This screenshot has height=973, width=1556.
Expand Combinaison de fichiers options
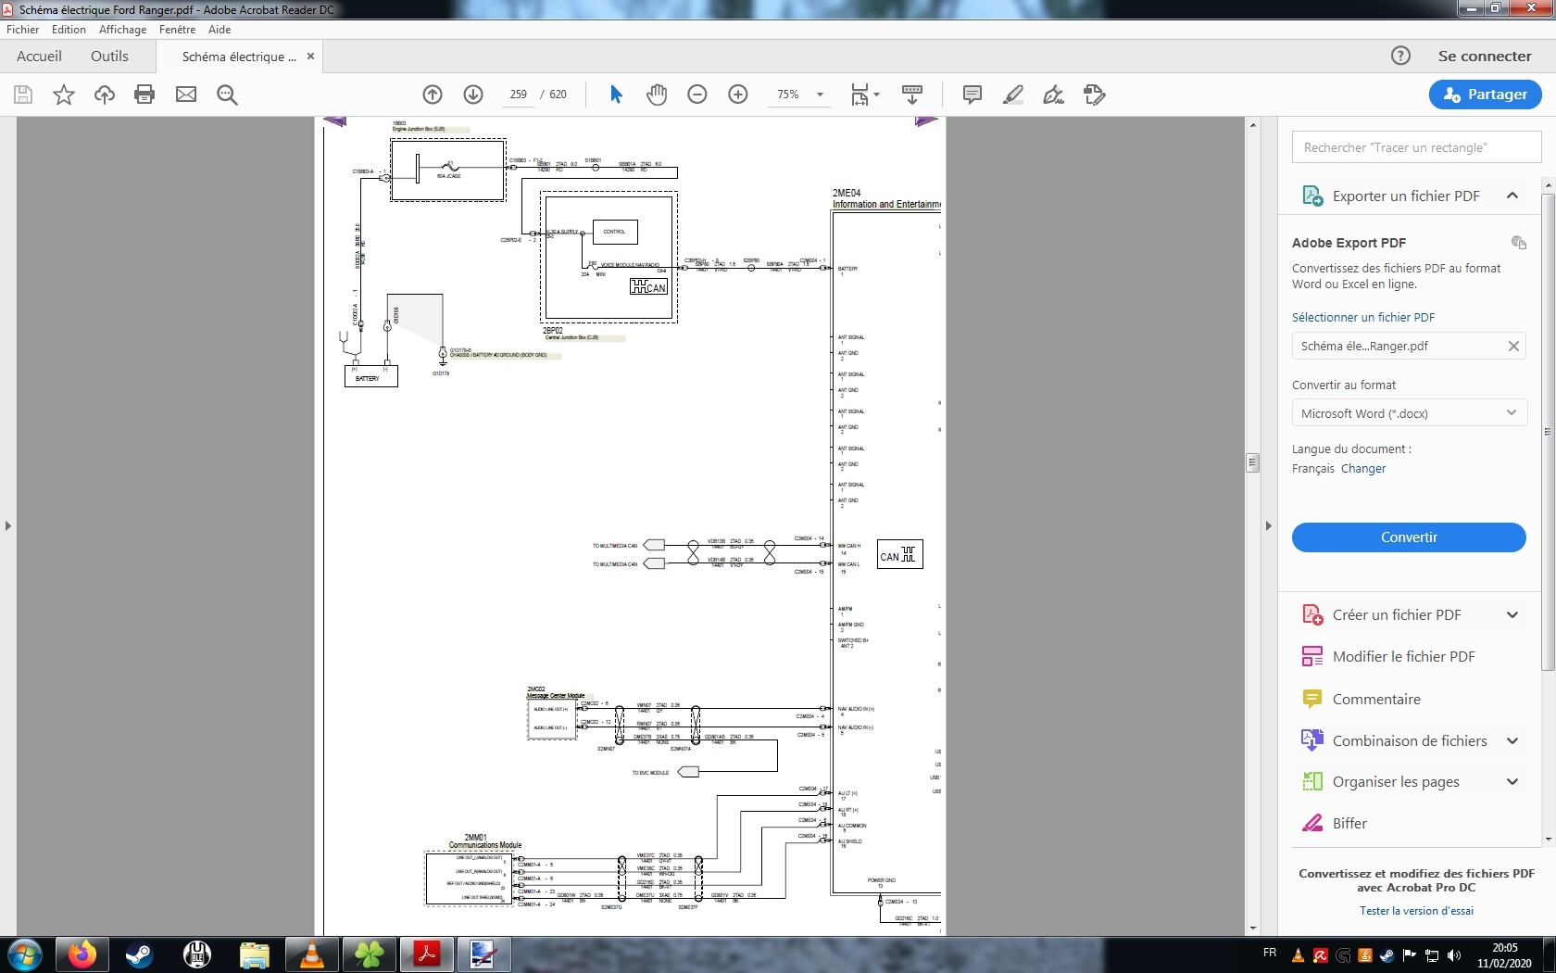(1512, 741)
